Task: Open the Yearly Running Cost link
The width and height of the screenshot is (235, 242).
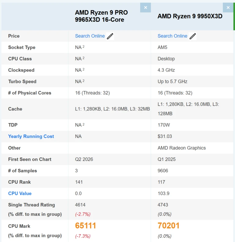Action: click(31, 136)
